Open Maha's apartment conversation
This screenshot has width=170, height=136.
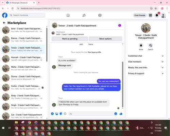[x=23, y=68]
